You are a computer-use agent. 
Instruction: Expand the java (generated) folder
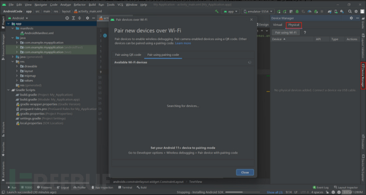[13, 57]
